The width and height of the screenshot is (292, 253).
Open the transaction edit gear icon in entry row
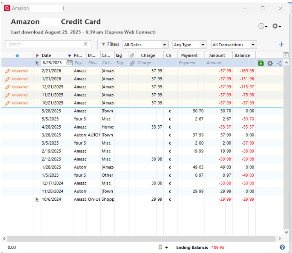pos(270,63)
